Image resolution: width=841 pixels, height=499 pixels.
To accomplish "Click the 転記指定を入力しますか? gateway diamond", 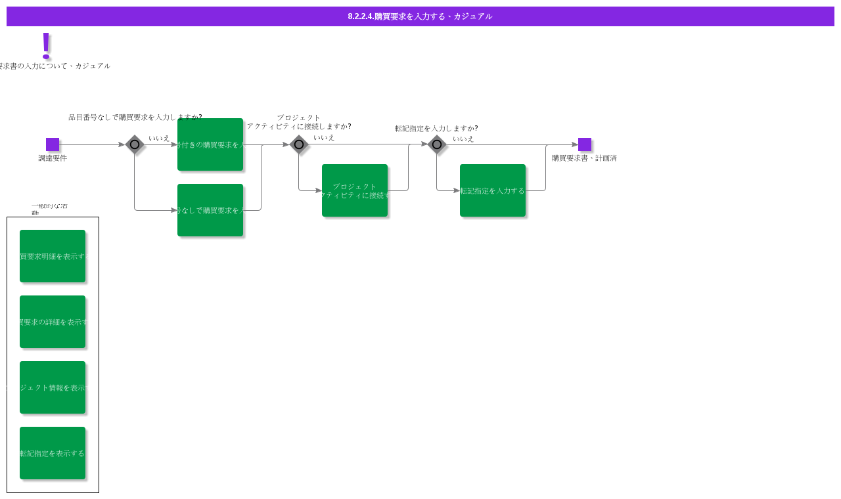I will click(x=437, y=144).
